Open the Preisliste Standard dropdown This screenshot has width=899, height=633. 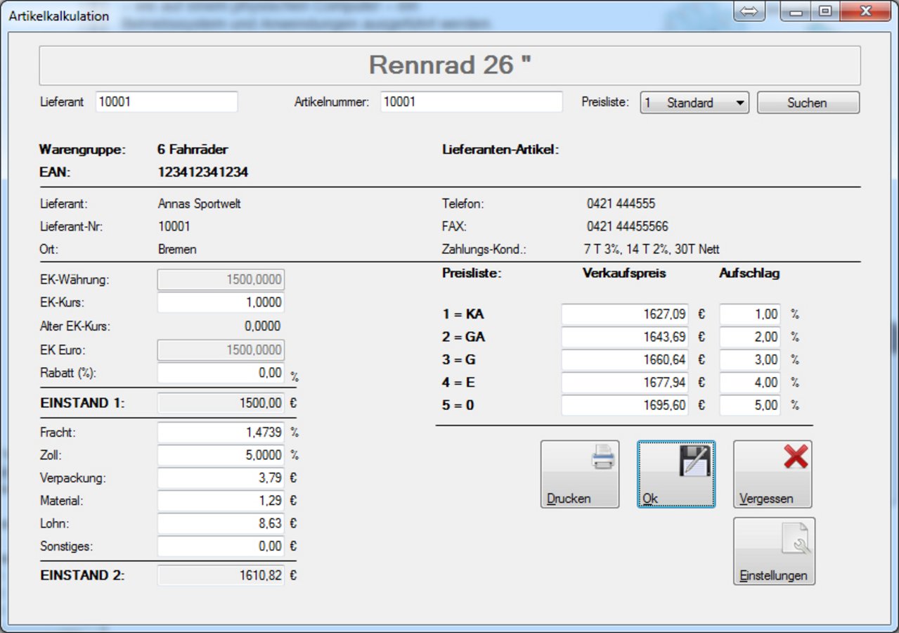click(x=694, y=103)
